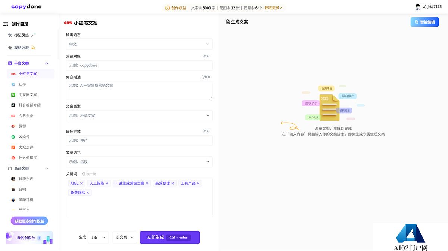Click the 尤小优7165 username

(x=432, y=7)
